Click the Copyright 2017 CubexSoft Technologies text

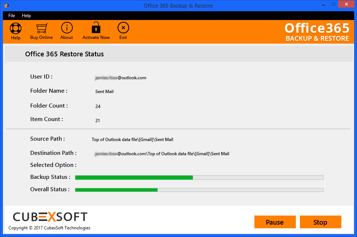49,228
